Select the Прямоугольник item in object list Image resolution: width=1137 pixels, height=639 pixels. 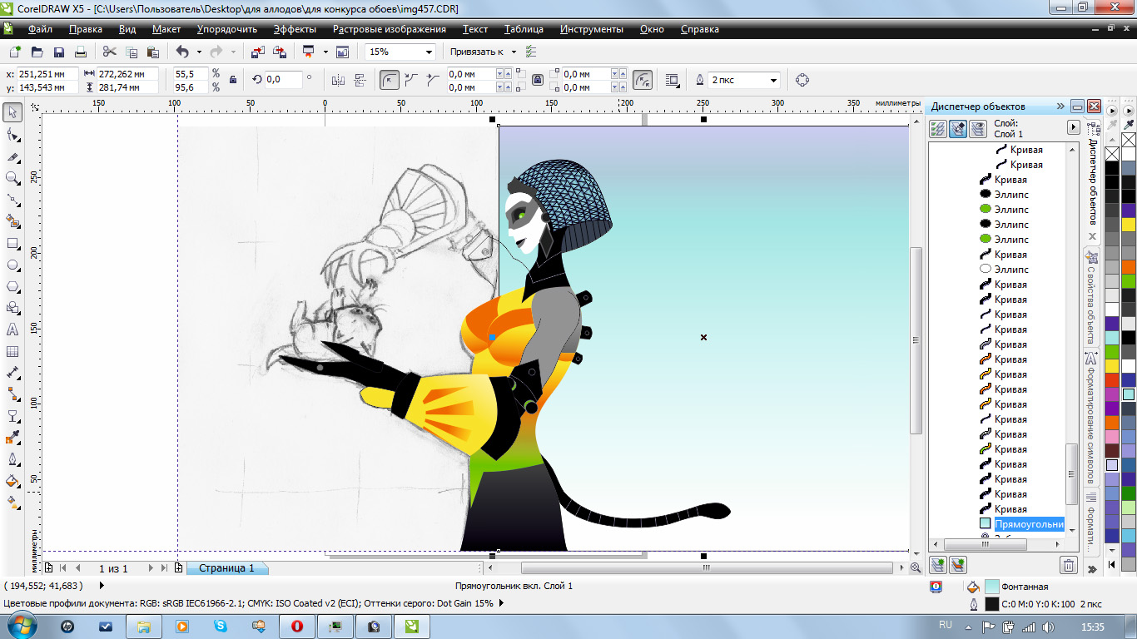(x=1029, y=524)
